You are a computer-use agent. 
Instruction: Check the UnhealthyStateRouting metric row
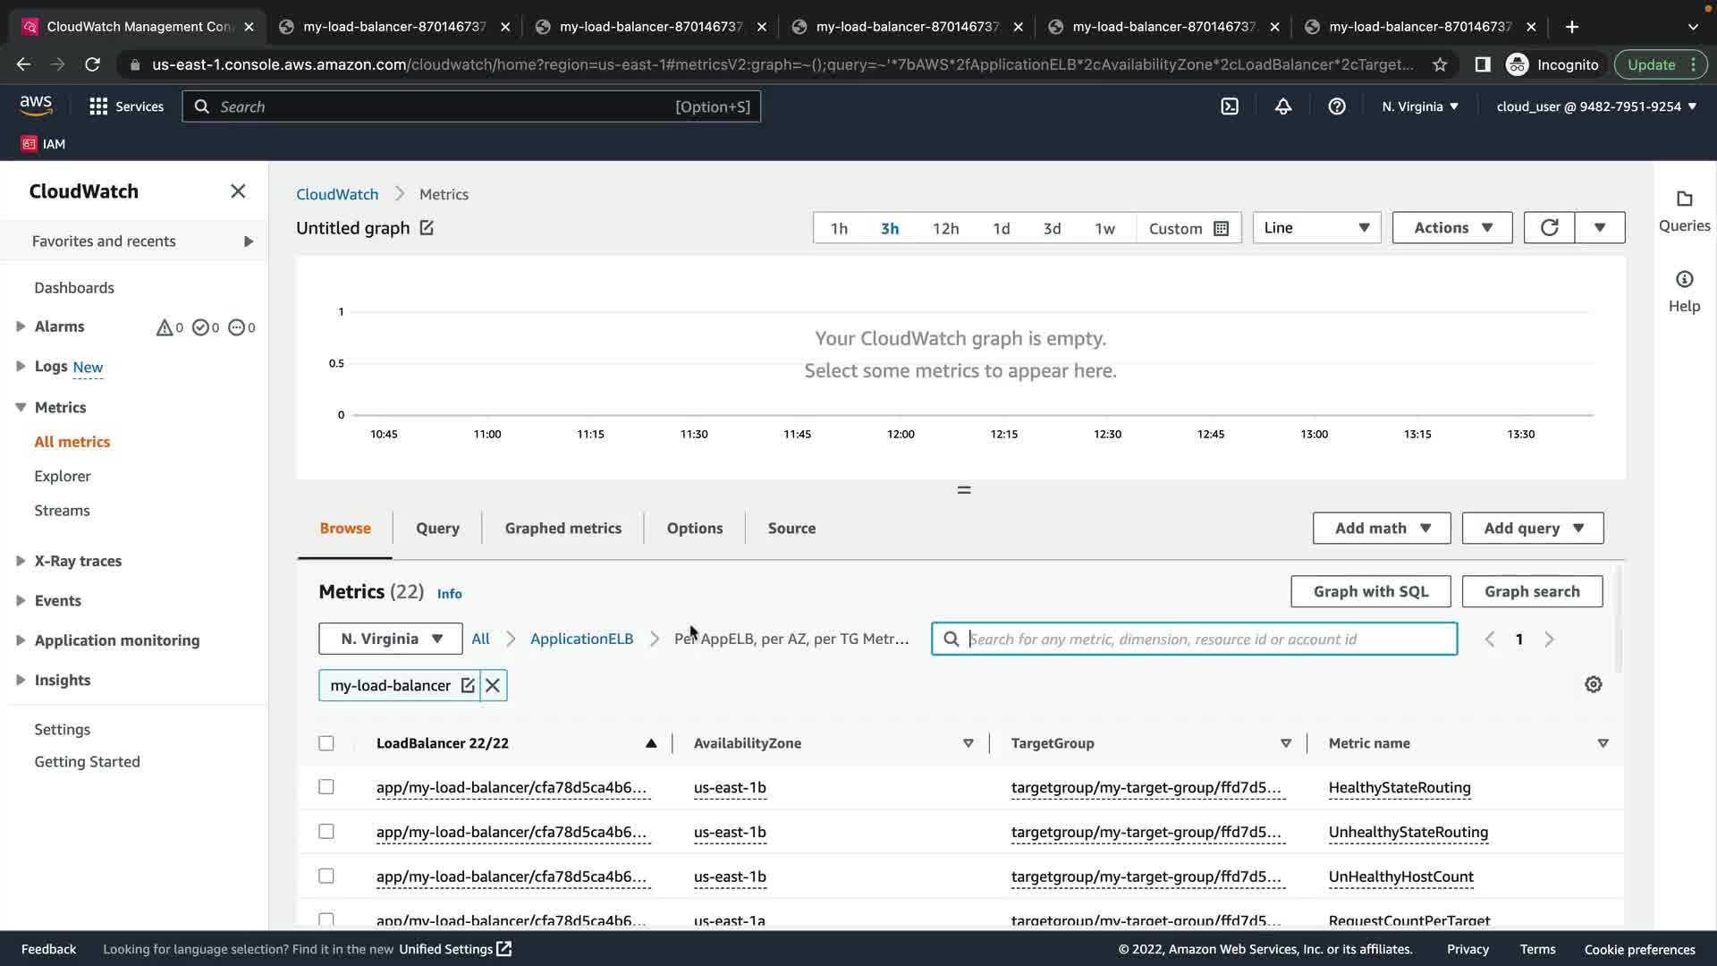[x=326, y=832]
